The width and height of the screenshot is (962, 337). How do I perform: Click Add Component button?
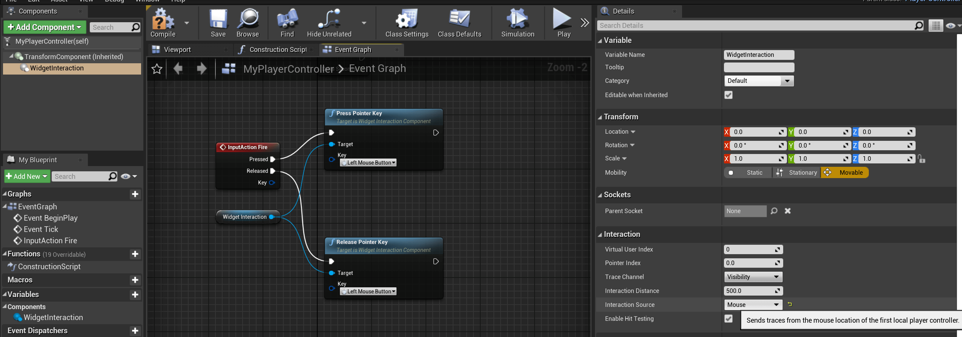click(45, 27)
